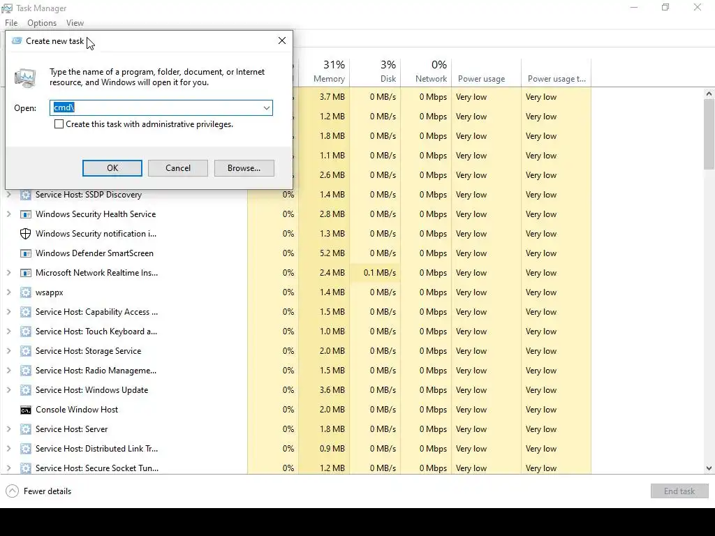Expand Service Host: Windows Update row

pos(8,391)
